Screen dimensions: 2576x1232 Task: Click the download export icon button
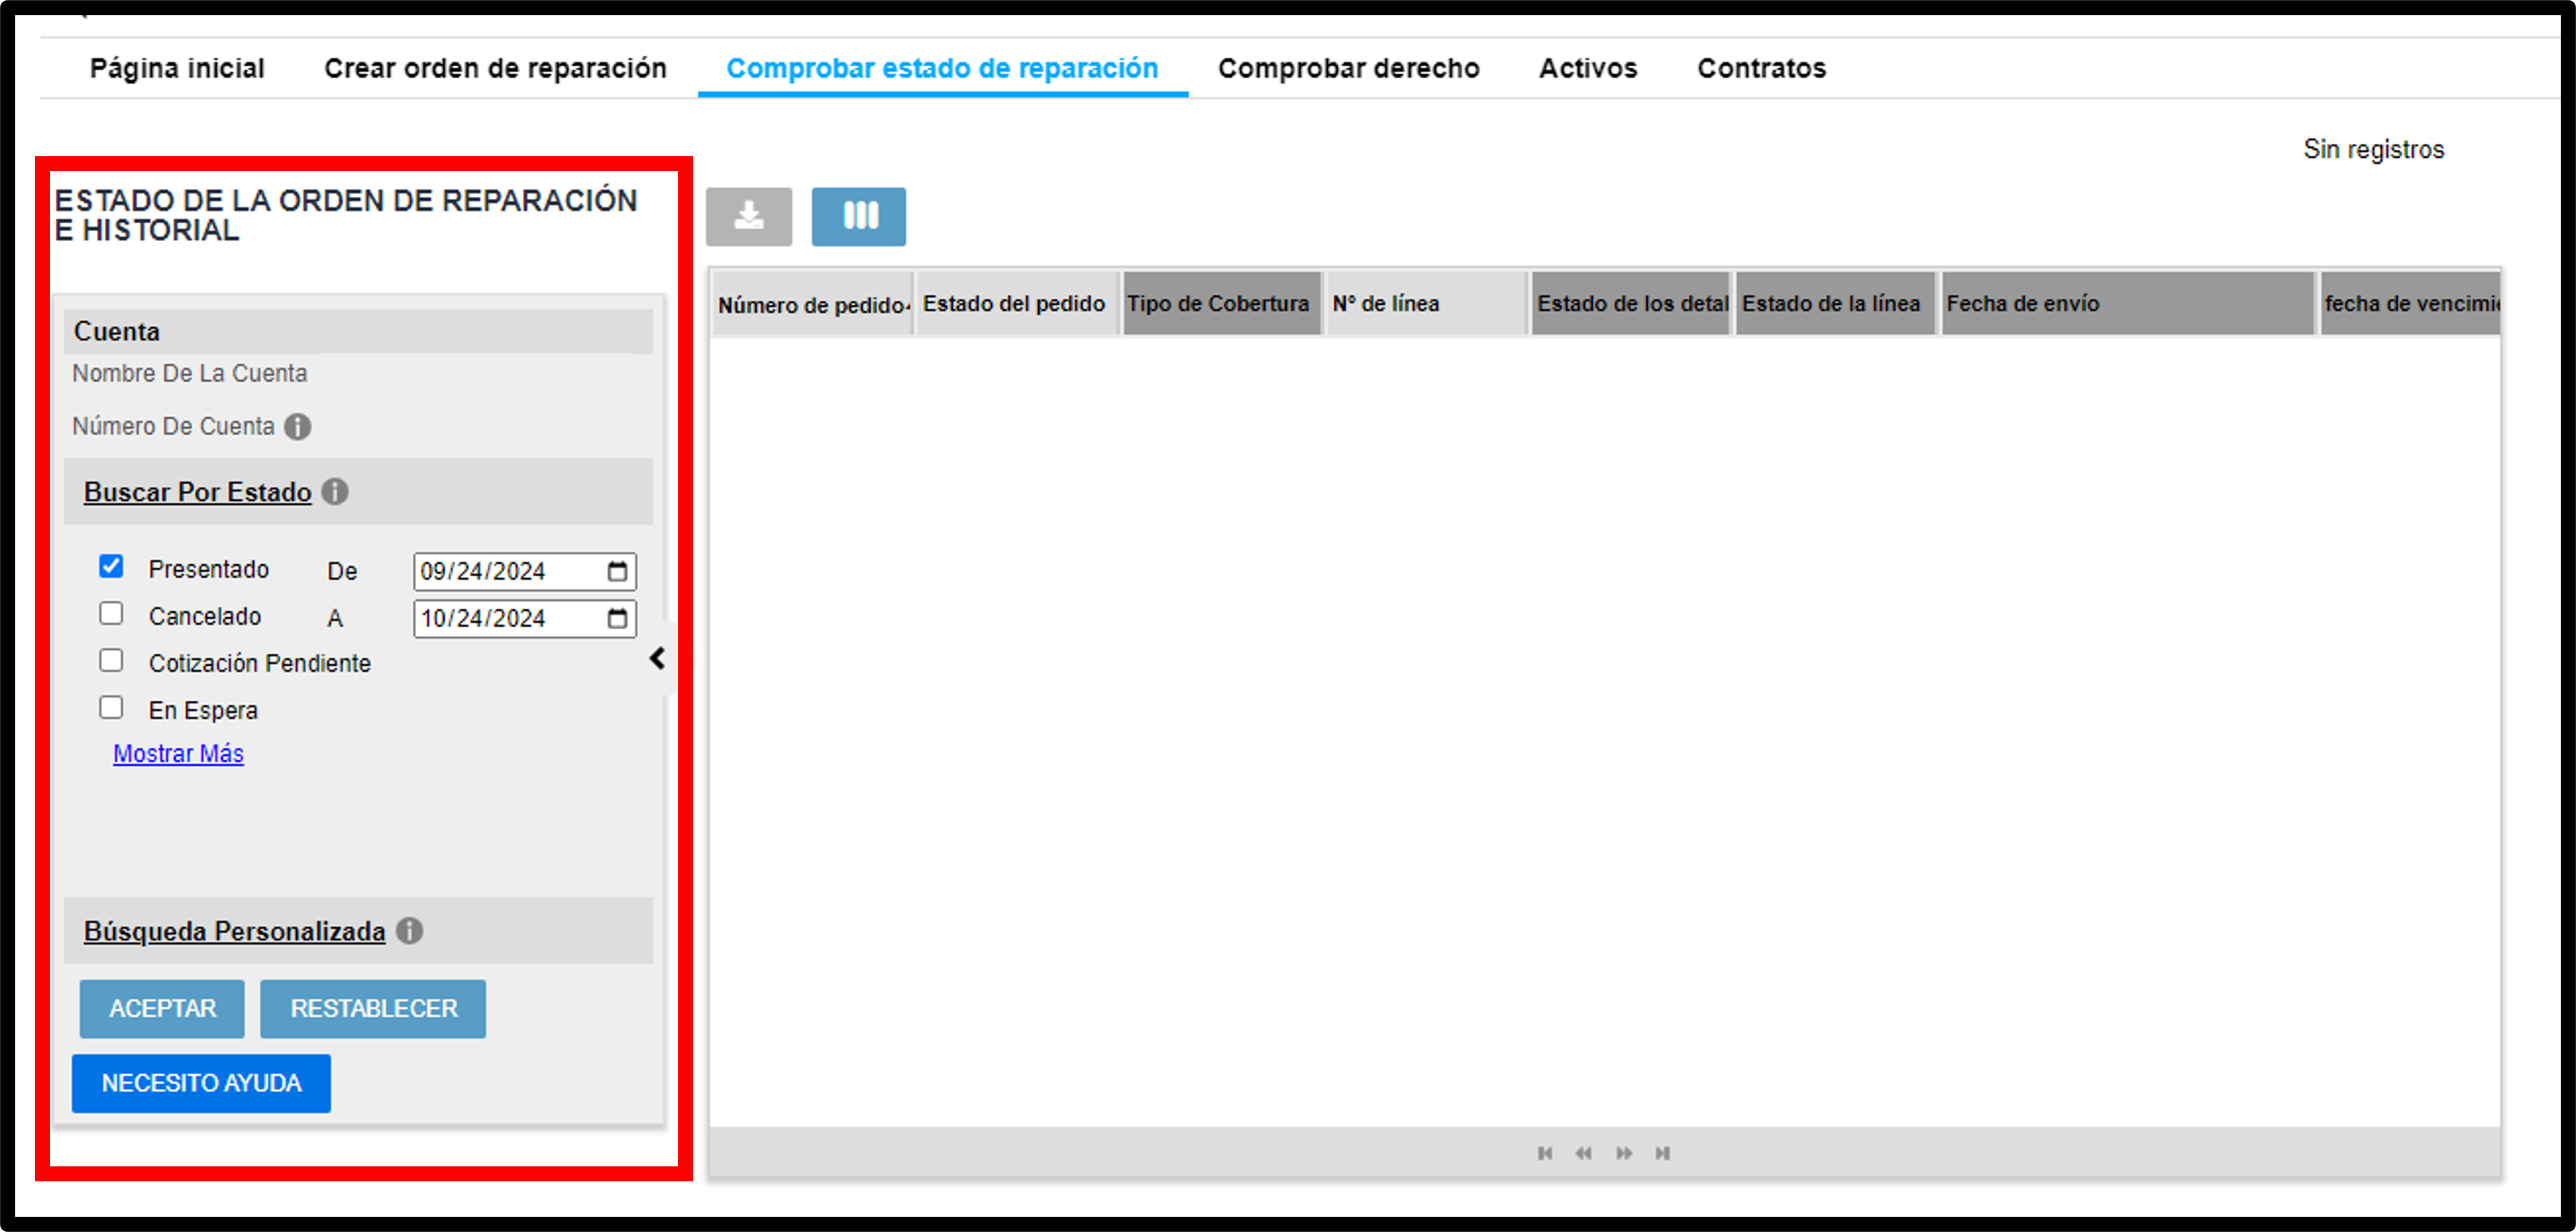(x=748, y=216)
